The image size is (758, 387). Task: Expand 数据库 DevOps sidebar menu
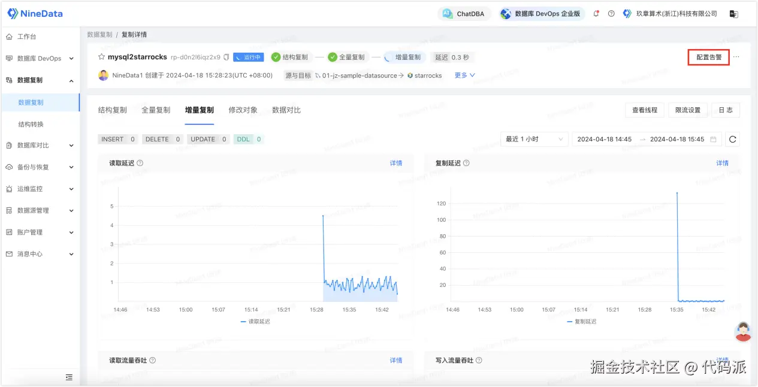(40, 59)
